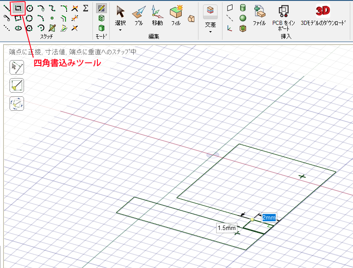Image resolution: width=353 pixels, height=268 pixels.
Task: Click the 2mm dimension input field
Action: [x=269, y=217]
